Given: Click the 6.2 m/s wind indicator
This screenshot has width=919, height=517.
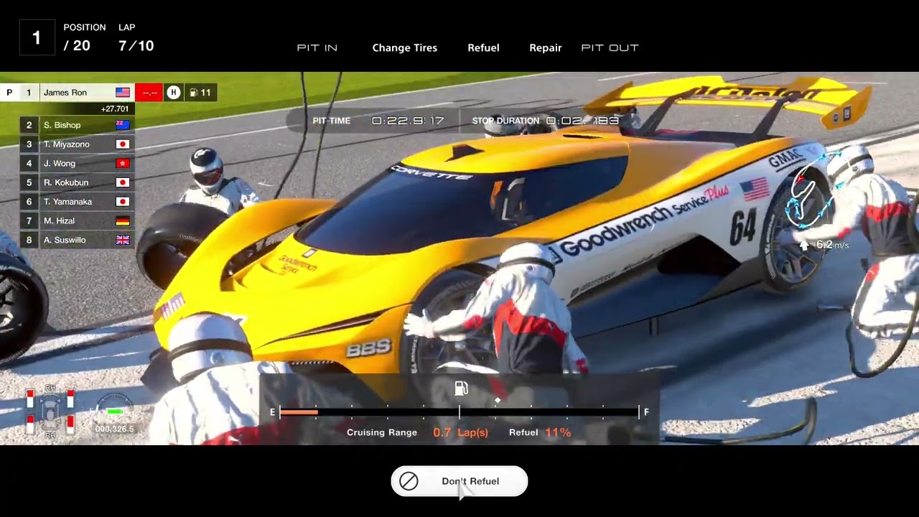Looking at the screenshot, I should [x=826, y=245].
